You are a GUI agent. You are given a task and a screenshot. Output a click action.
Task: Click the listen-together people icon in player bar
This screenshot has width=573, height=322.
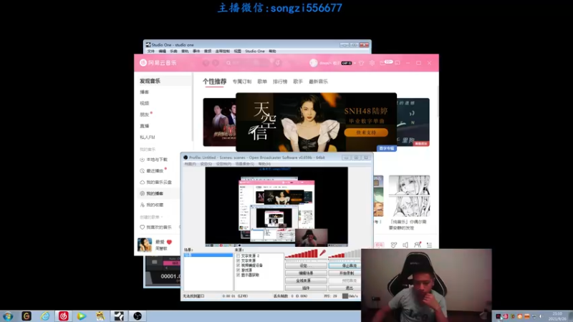click(x=418, y=245)
